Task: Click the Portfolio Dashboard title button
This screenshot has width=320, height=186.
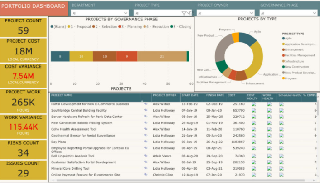Action: tap(34, 6)
